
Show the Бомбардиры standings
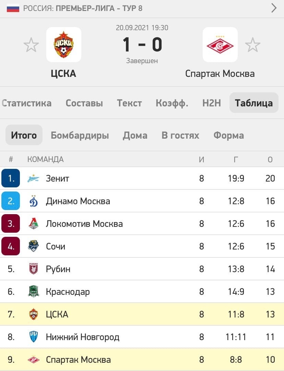tap(80, 135)
